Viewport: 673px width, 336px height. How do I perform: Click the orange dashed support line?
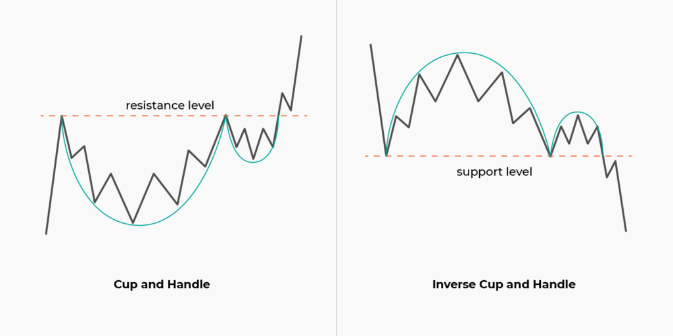460,156
